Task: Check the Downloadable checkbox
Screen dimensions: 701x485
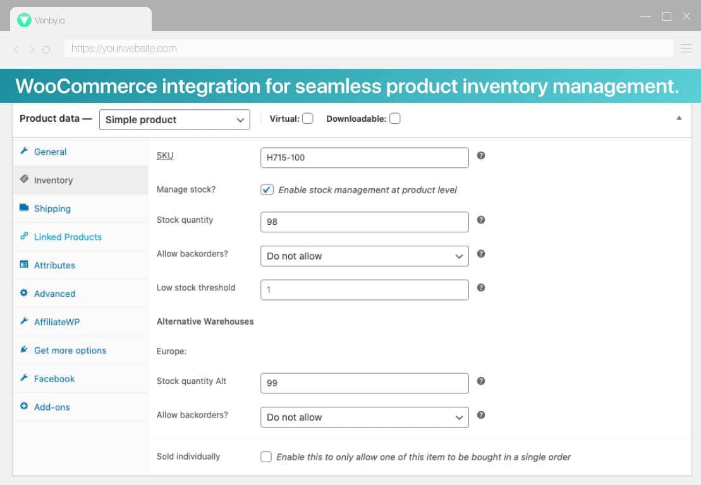Action: pyautogui.click(x=395, y=118)
